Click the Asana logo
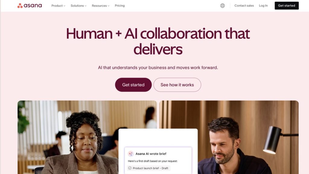Image resolution: width=309 pixels, height=174 pixels. (30, 5)
